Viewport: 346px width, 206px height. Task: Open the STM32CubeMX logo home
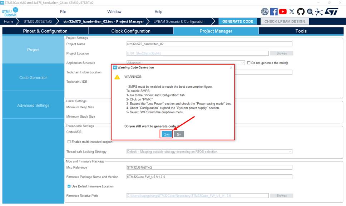(10, 12)
